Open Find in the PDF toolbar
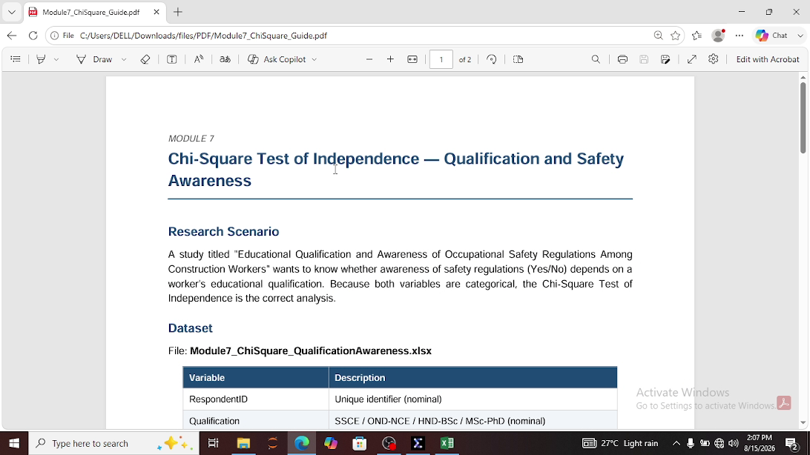Viewport: 810px width, 455px height. pyautogui.click(x=596, y=59)
